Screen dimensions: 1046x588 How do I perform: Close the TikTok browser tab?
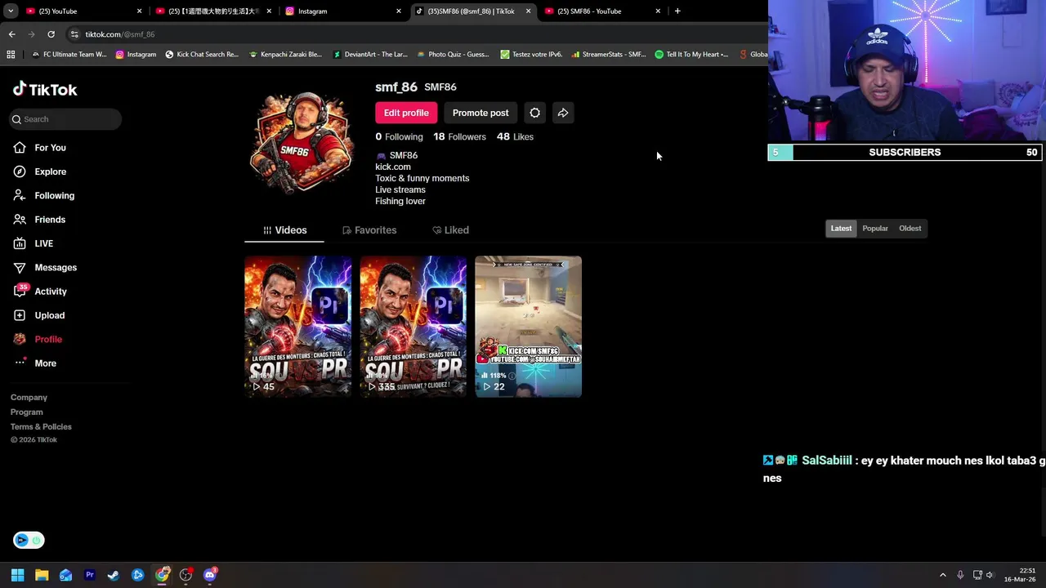pos(528,11)
